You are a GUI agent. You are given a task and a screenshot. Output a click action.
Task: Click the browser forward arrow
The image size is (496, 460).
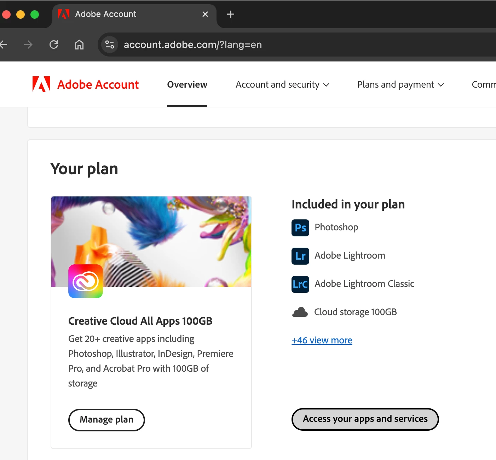click(28, 45)
